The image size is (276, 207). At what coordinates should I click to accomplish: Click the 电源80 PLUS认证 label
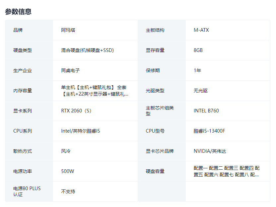tap(27, 191)
